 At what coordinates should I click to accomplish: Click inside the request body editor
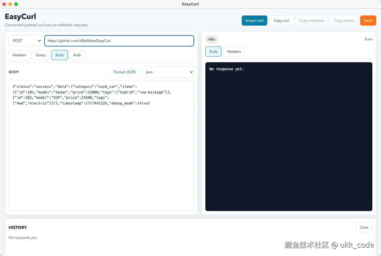[101, 146]
